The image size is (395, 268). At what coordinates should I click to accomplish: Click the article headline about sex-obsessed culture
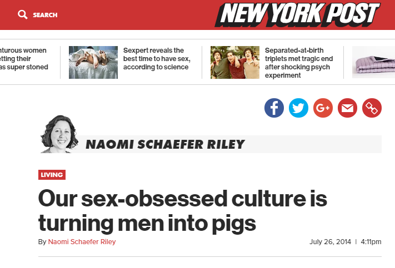tap(183, 211)
